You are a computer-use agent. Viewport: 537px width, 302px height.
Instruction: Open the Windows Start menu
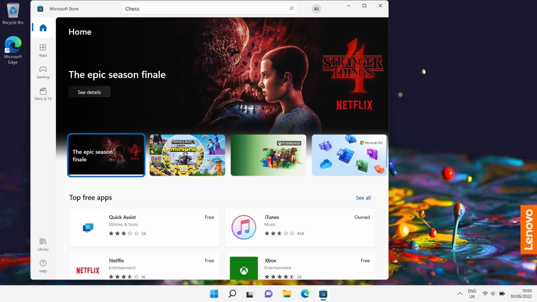pyautogui.click(x=214, y=294)
